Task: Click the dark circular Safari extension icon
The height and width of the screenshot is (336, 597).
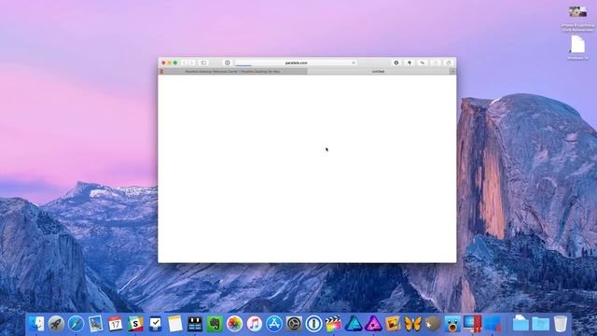Action: pos(396,63)
